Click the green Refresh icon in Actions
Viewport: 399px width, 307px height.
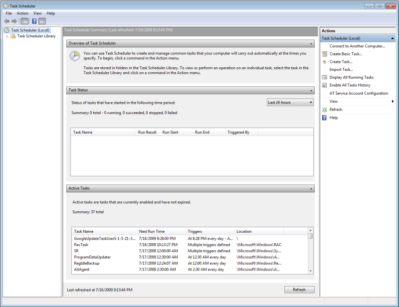[x=325, y=110]
